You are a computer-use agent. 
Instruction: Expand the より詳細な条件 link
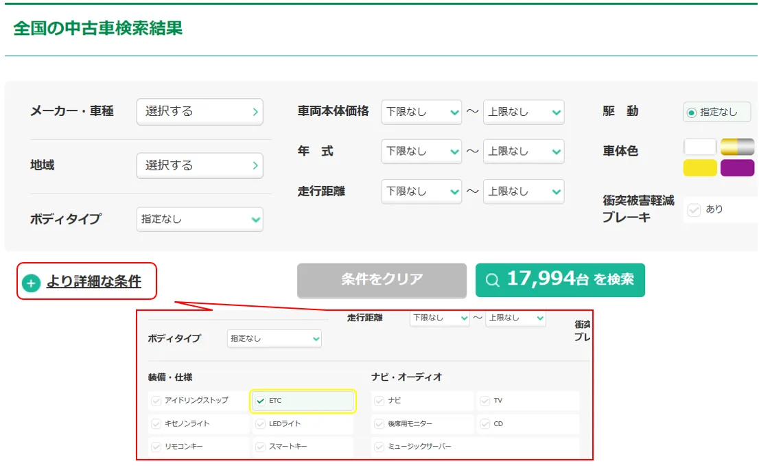[93, 281]
